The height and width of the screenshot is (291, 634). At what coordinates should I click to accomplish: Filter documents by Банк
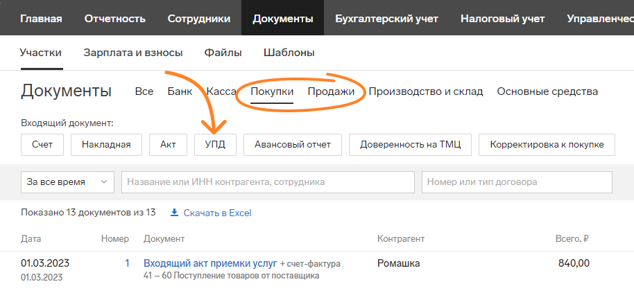pos(180,91)
